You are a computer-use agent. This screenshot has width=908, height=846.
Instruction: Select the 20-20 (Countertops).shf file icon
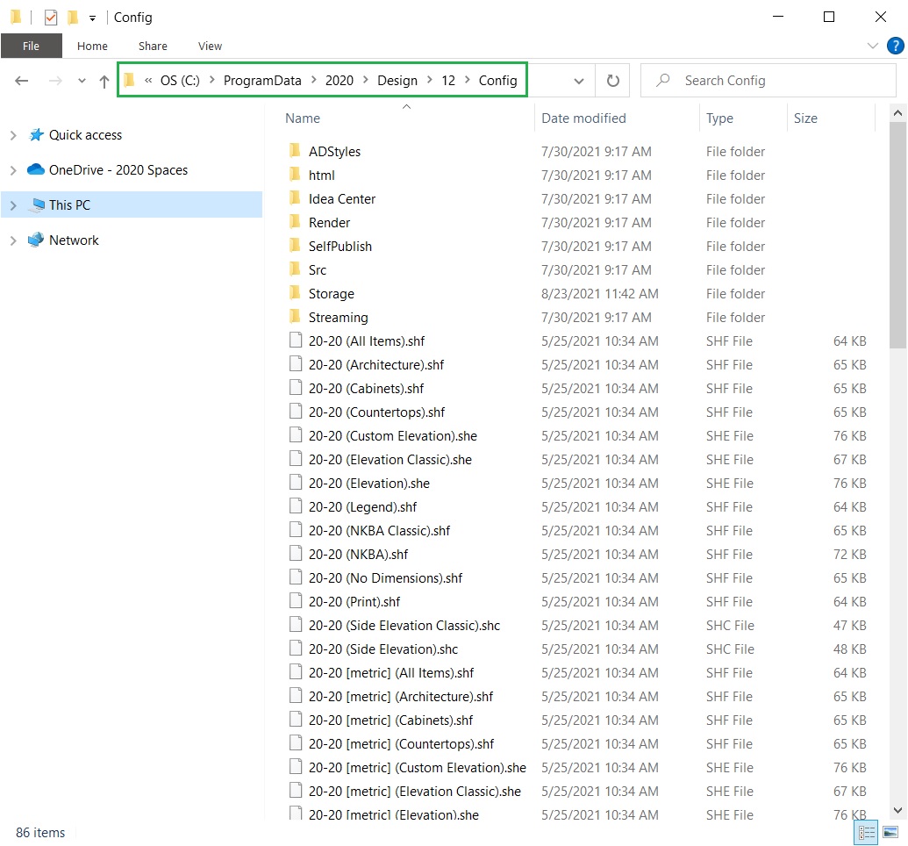pos(296,412)
